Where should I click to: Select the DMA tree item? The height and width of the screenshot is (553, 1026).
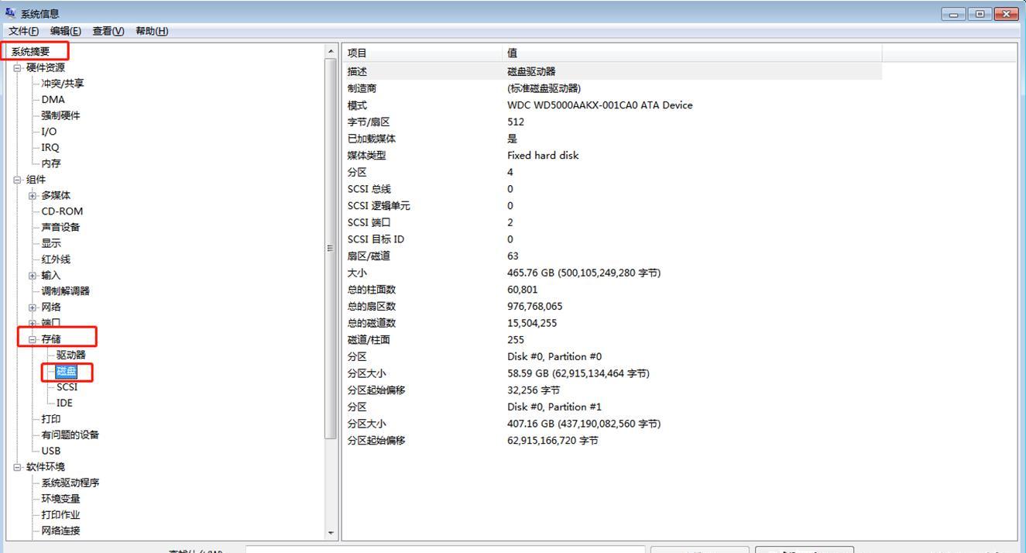point(53,99)
